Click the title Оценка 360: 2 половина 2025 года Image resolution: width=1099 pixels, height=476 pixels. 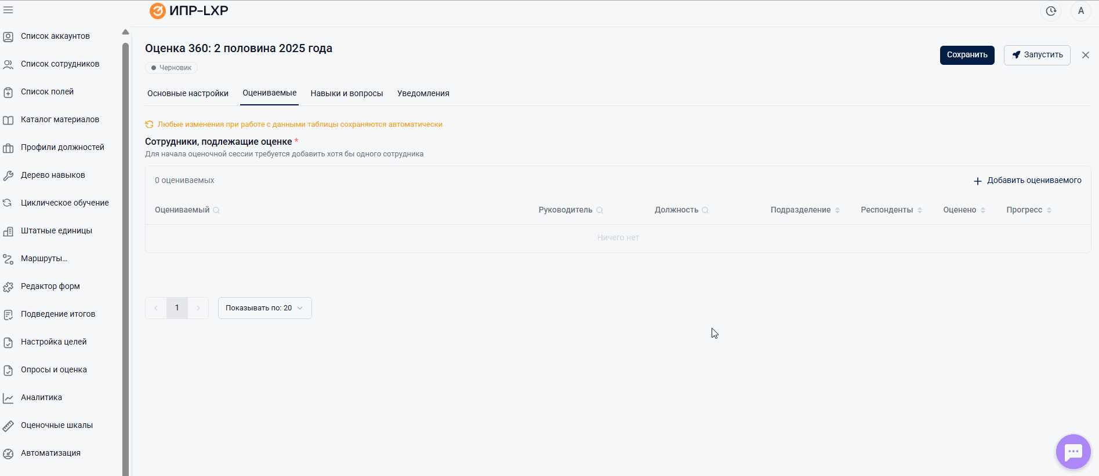click(x=238, y=49)
